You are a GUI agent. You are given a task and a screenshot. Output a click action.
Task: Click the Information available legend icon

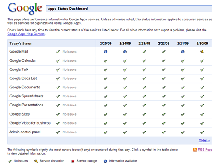pos(105,161)
